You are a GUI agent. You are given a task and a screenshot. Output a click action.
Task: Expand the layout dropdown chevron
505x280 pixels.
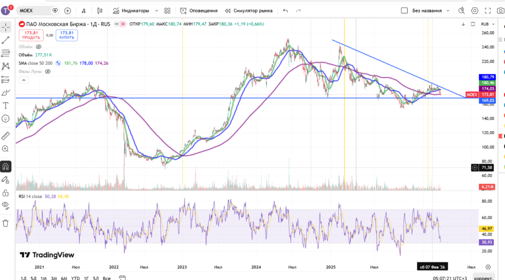click(448, 11)
